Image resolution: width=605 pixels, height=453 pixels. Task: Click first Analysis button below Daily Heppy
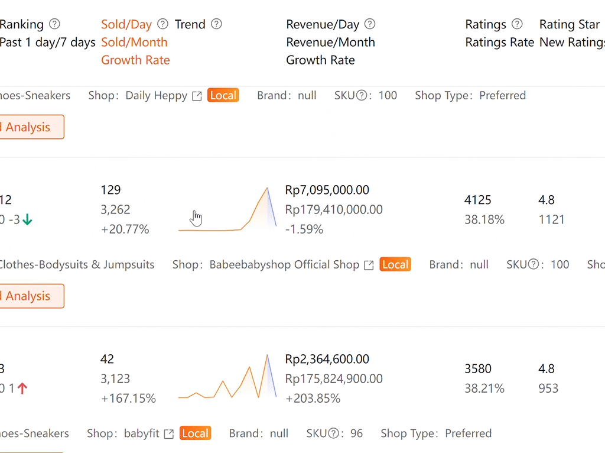[28, 127]
